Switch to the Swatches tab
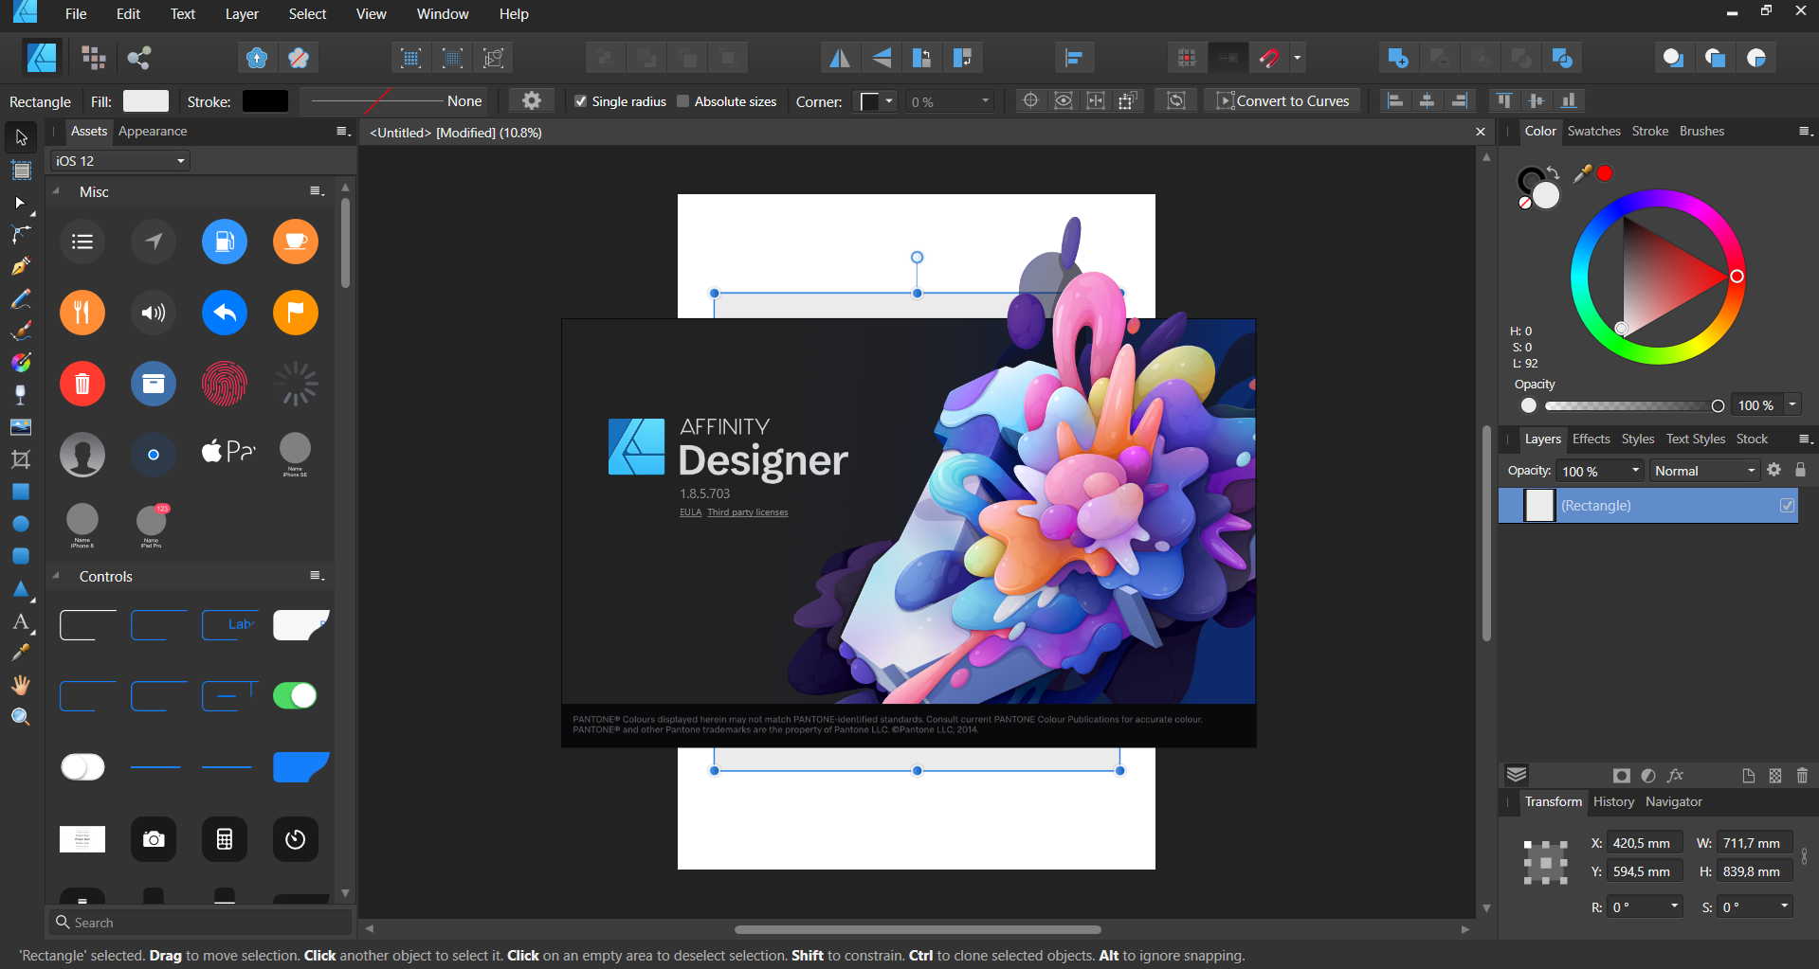Viewport: 1819px width, 969px height. pyautogui.click(x=1593, y=132)
